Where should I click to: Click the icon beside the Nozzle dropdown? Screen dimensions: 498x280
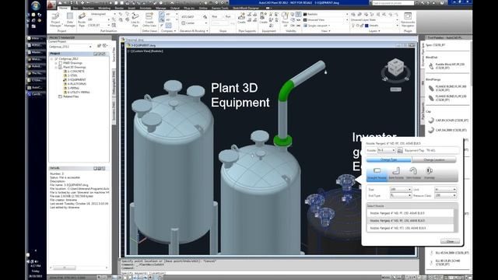click(x=400, y=150)
